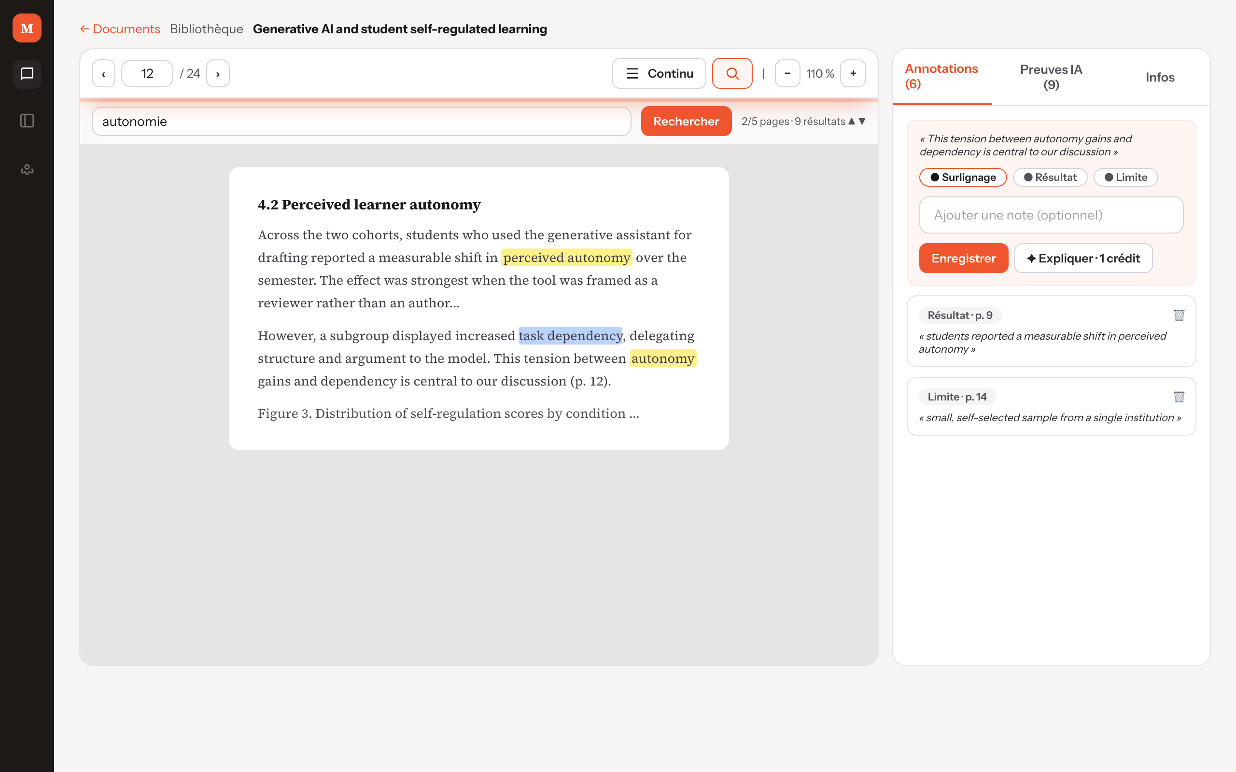Click the 'Figure 3. Distribution' caption line
The image size is (1236, 772).
449,414
